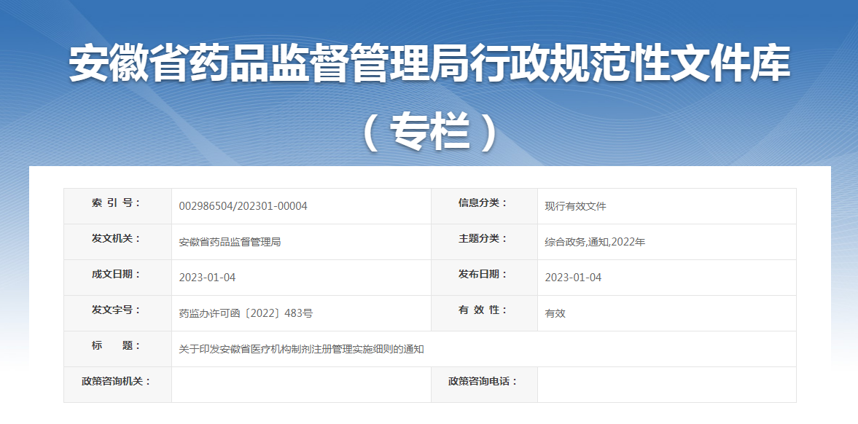This screenshot has width=858, height=424.
Task: Select the 安徽省药品监督管理局 issuing authority value
Action: click(x=230, y=242)
